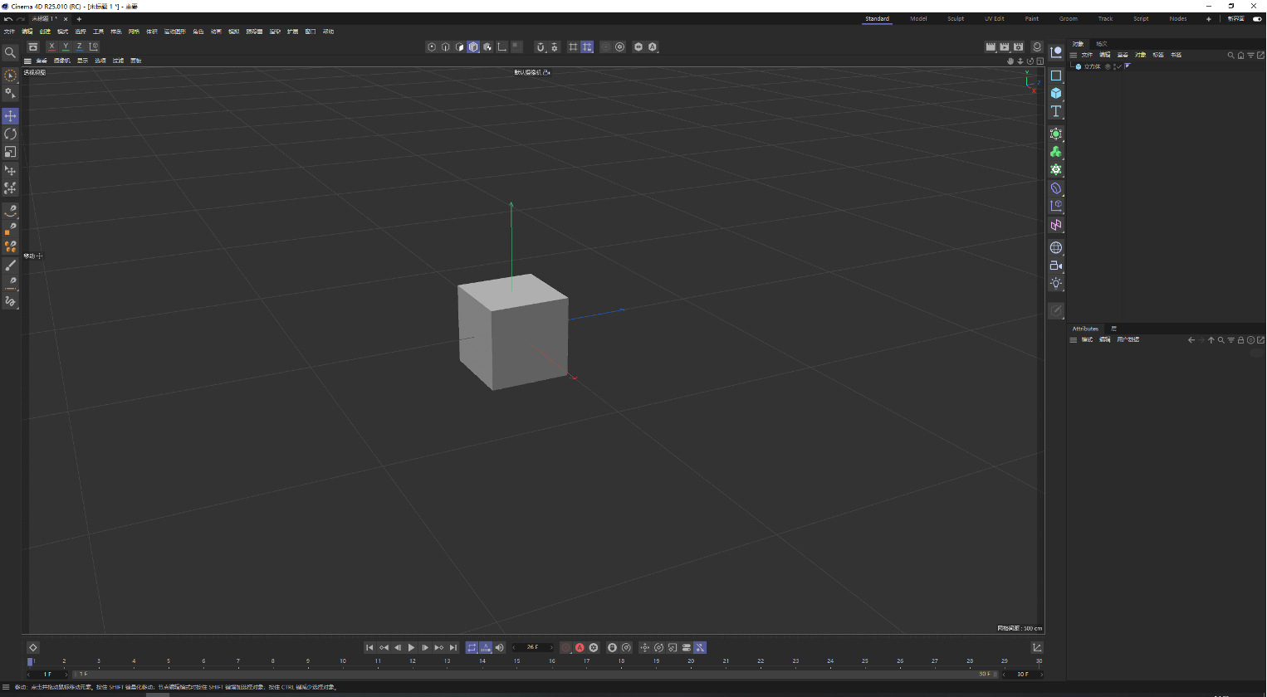
Task: Toggle the 新界面 new layout switch
Action: click(x=1257, y=19)
